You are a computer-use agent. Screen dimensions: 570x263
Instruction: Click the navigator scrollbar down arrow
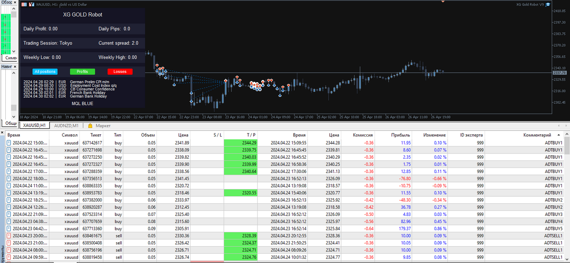point(14,116)
